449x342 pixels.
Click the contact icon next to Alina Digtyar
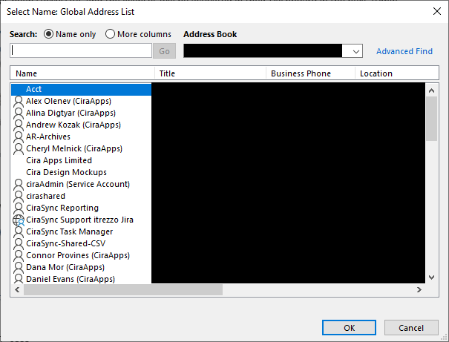pos(19,113)
